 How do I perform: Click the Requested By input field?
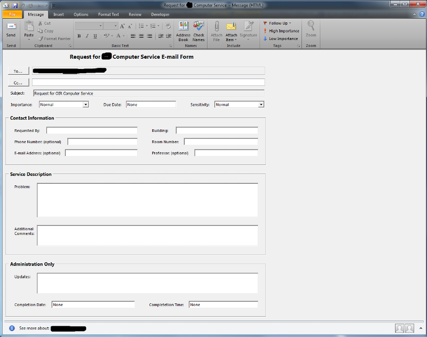click(x=92, y=130)
